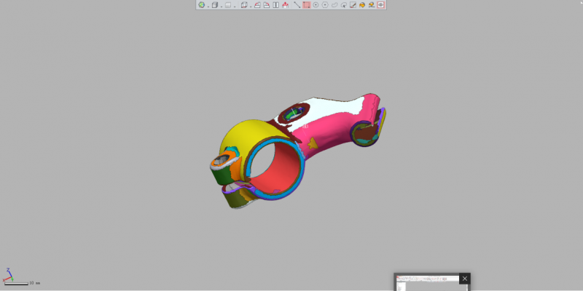Expand the dropdown beside the gray plane icon
The width and height of the screenshot is (583, 291).
tap(235, 7)
